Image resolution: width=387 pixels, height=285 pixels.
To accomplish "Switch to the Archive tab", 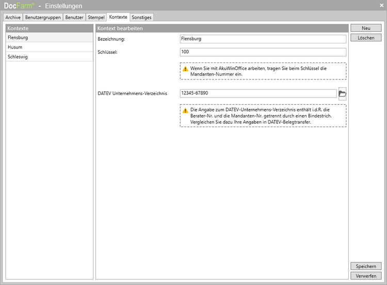I will coord(13,17).
